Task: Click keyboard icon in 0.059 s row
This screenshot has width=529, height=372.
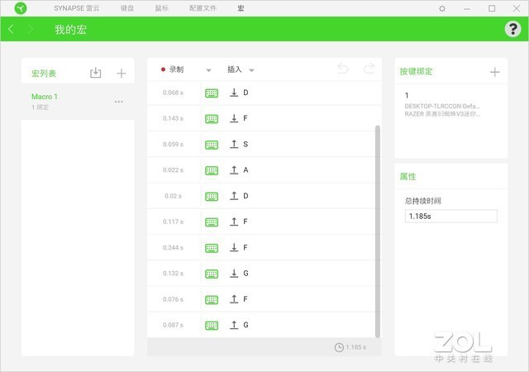Action: [x=212, y=145]
